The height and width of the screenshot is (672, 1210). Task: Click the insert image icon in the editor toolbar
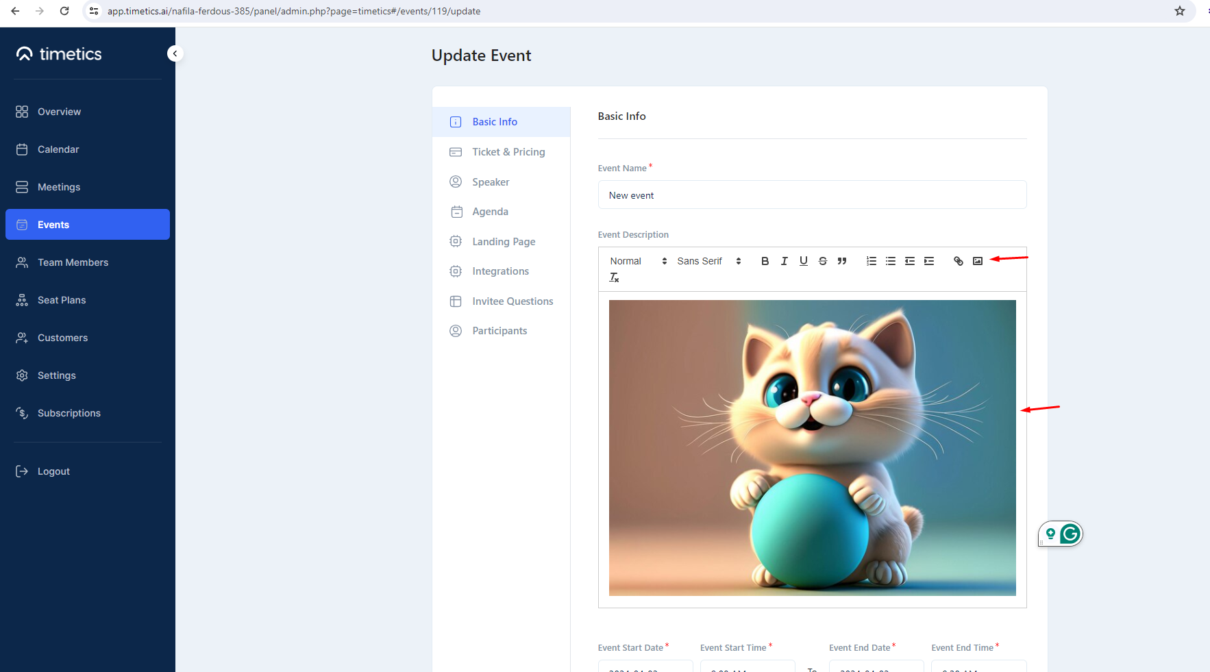[x=978, y=260]
